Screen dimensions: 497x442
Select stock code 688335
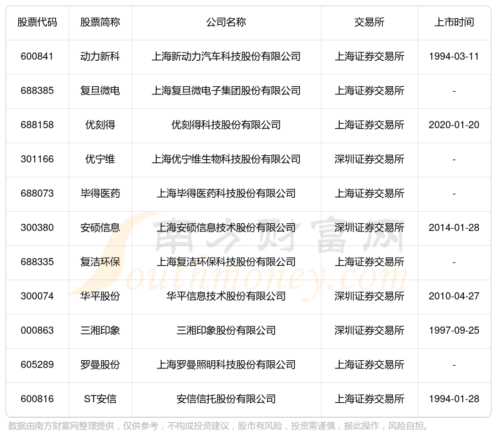tap(37, 262)
